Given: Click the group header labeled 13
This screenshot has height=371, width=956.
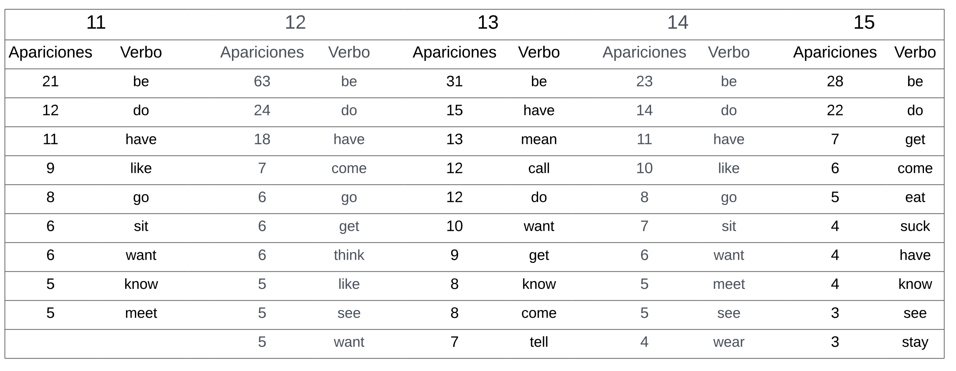Looking at the screenshot, I should [488, 23].
